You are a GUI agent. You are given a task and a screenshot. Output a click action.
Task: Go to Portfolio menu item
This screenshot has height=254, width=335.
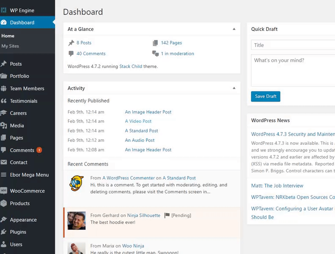pyautogui.click(x=19, y=76)
